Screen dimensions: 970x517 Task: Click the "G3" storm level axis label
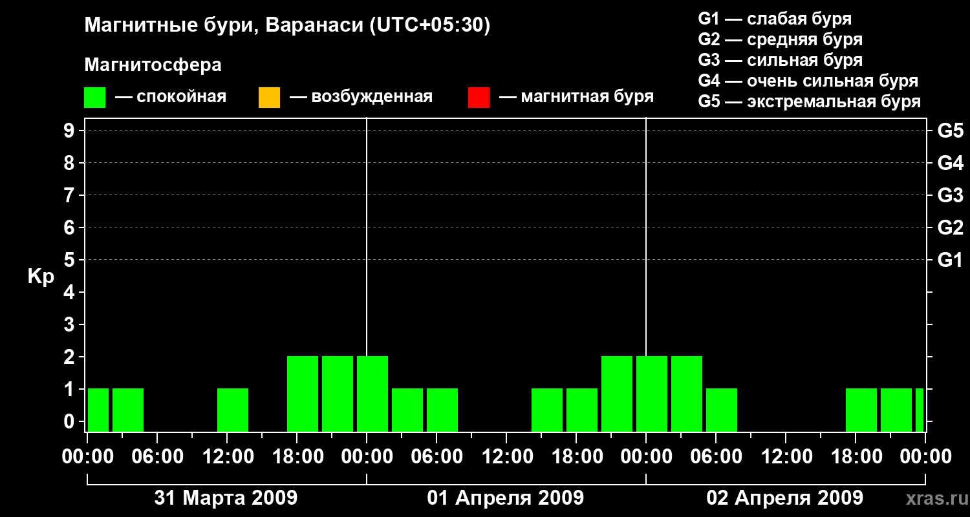click(x=950, y=195)
